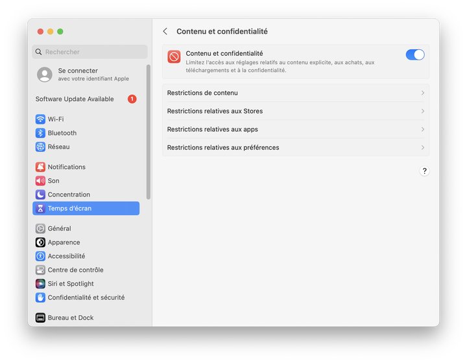Viewport: 467px width, 363px height.
Task: Open Notifications bell icon
Action: coord(40,167)
